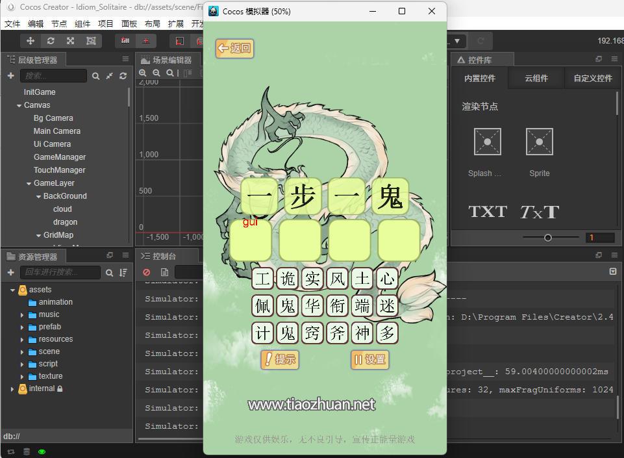Image resolution: width=624 pixels, height=458 pixels.
Task: Click the 设置 settings button in simulator
Action: [369, 359]
